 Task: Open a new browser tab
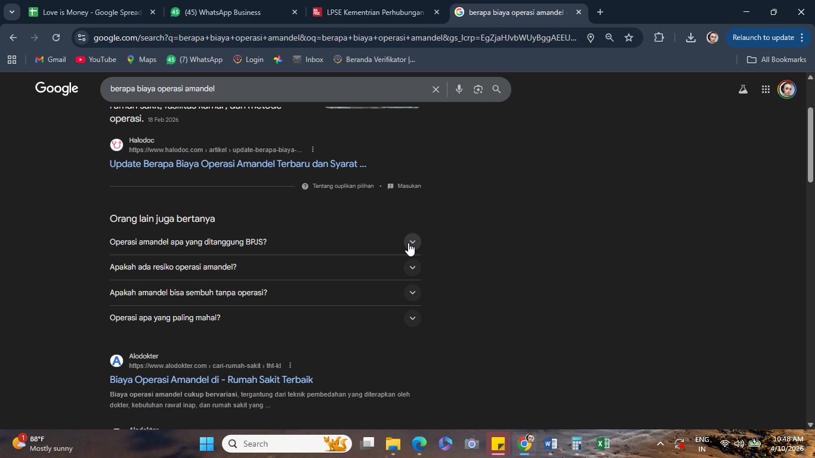pos(600,12)
